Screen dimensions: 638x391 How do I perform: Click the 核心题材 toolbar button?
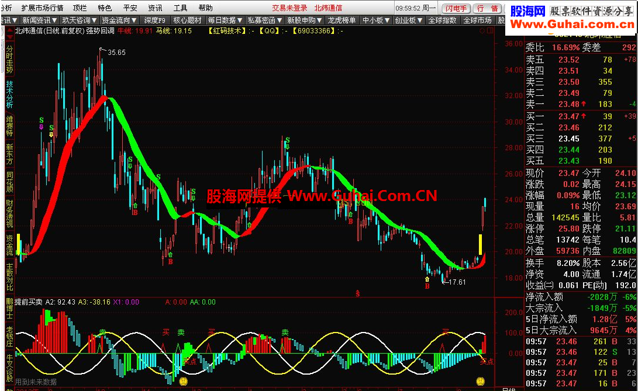pyautogui.click(x=188, y=20)
